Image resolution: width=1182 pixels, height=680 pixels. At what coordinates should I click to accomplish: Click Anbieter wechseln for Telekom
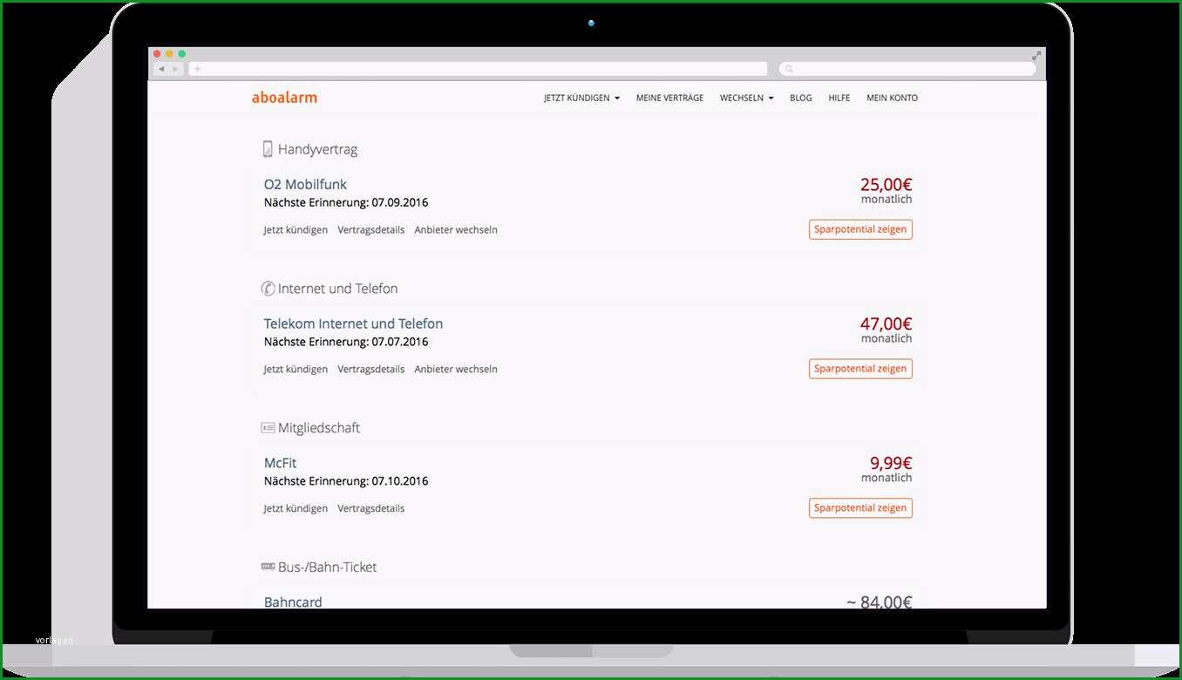(456, 370)
